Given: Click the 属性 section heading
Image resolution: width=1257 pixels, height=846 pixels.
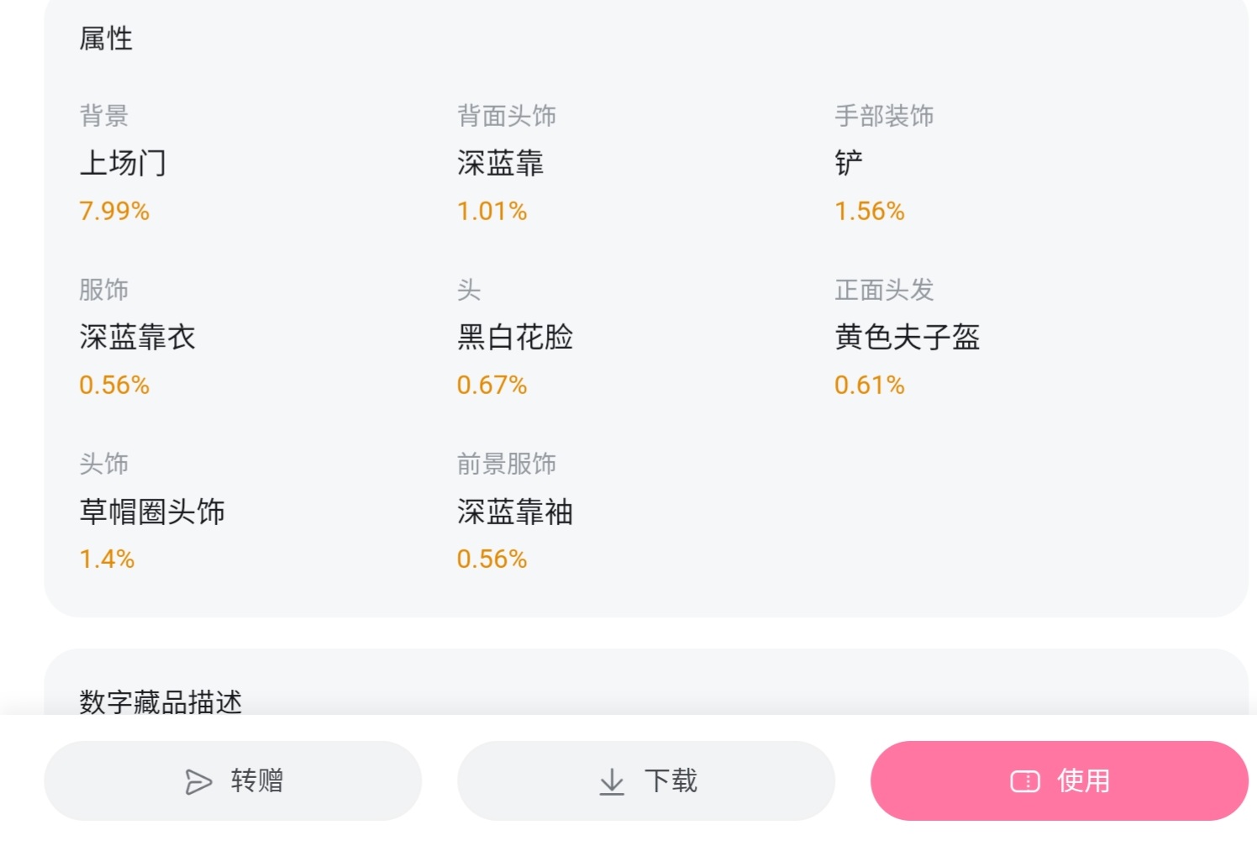Looking at the screenshot, I should click(106, 39).
